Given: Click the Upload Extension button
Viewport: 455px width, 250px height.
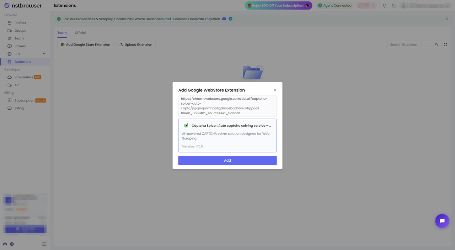Looking at the screenshot, I should [135, 45].
